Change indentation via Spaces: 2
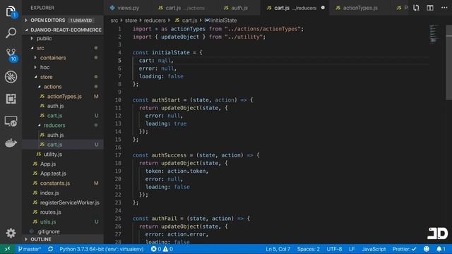The image size is (452, 254). [308, 249]
